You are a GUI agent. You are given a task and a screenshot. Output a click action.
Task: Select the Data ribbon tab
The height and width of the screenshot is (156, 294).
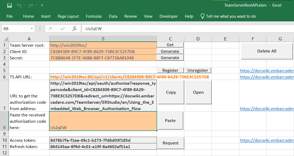113,16
